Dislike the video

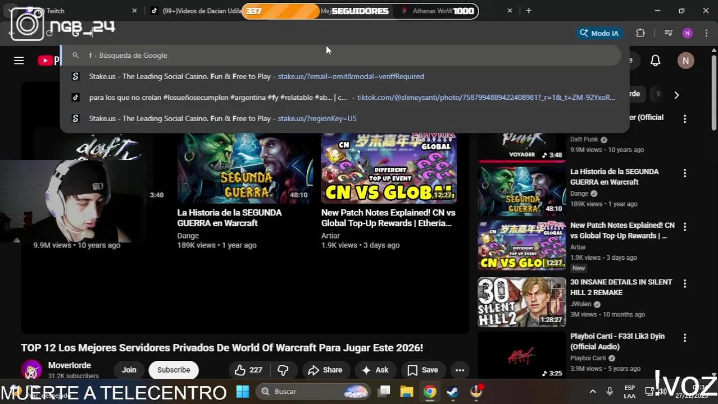point(283,370)
